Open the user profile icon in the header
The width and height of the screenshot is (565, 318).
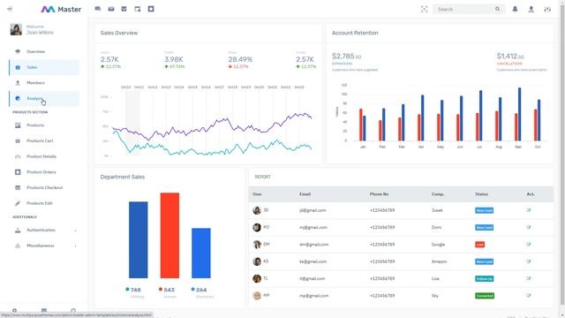pos(531,9)
